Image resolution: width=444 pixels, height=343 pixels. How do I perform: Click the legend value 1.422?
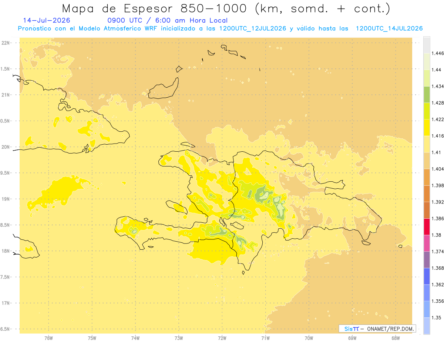438,119
